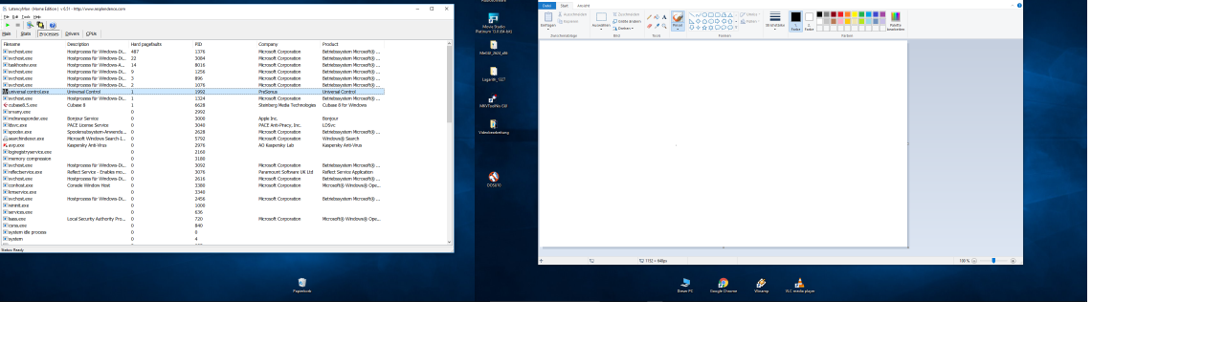Viewport: 1225px width, 344px height.
Task: Open the Tools menu in LatencyMon
Action: [26, 17]
